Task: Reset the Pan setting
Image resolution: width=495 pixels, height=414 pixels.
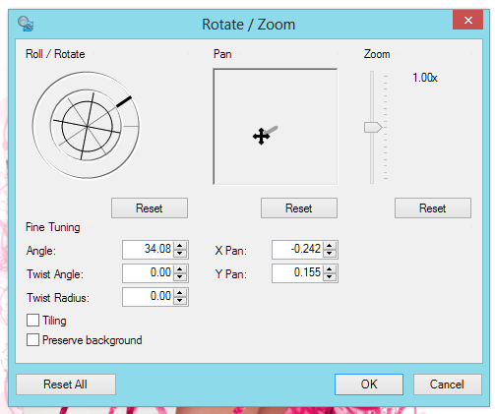Action: 299,207
